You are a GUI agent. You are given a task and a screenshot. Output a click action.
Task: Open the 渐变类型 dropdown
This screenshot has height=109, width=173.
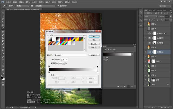(x=64, y=59)
